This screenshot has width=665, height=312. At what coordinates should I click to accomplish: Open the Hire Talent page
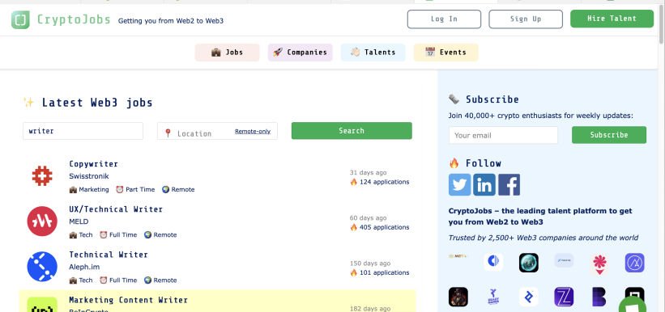click(612, 19)
